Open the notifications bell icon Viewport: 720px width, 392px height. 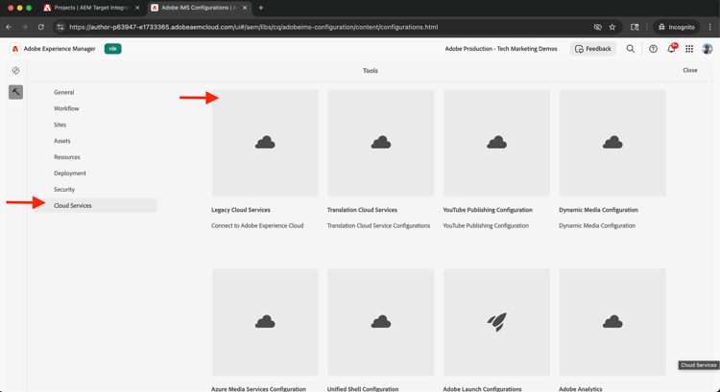coord(671,49)
